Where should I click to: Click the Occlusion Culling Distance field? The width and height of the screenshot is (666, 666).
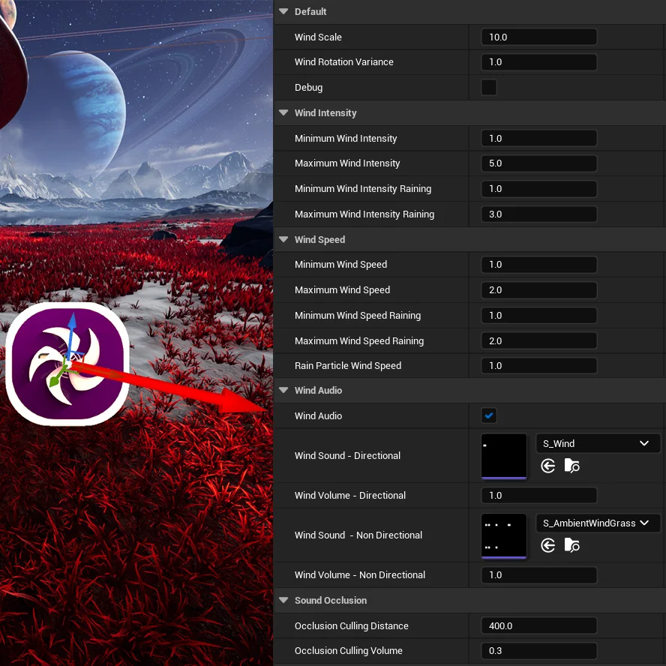point(538,625)
